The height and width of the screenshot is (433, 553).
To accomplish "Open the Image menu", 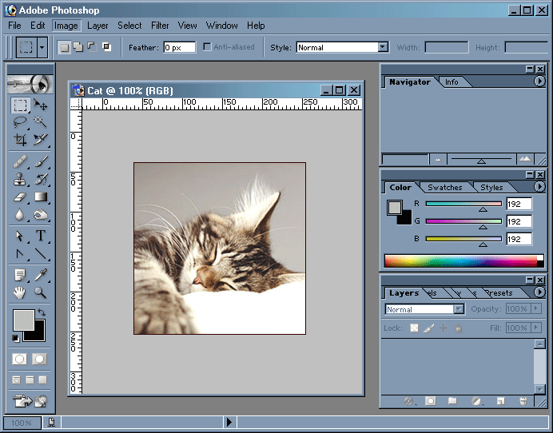I will coord(66,26).
